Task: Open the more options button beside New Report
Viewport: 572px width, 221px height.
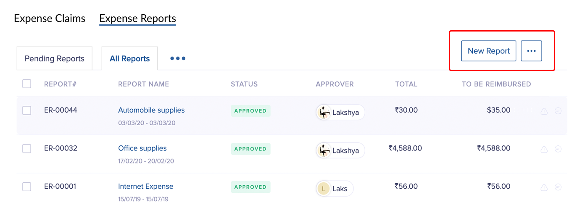Action: [531, 51]
